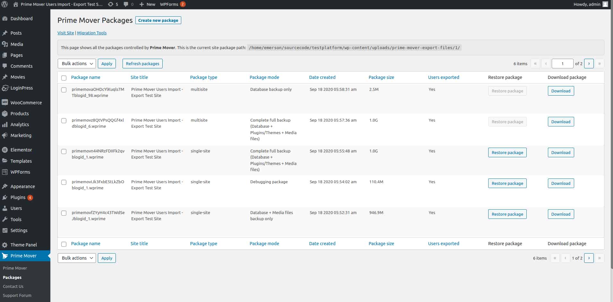613x302 pixels.
Task: Restore the Debugging package
Action: pos(507,183)
